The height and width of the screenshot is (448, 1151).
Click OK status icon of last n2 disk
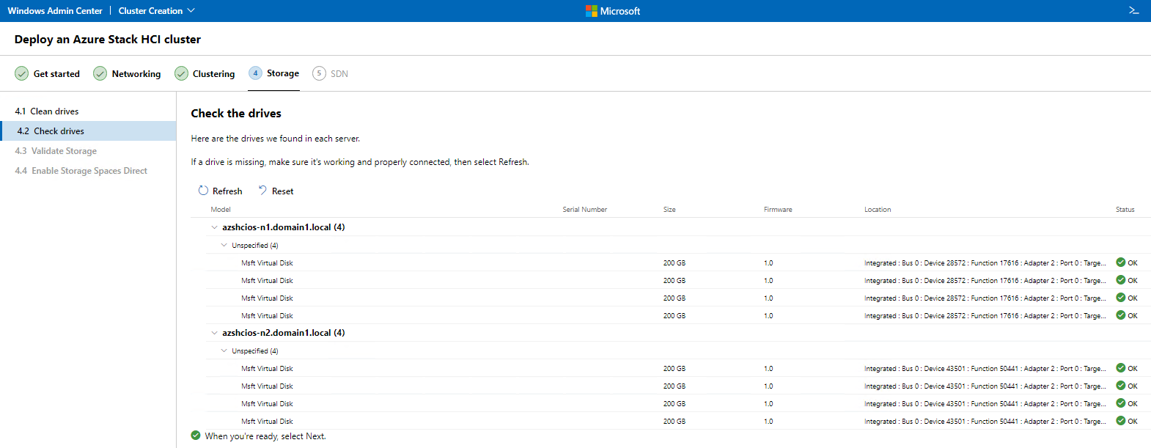pyautogui.click(x=1120, y=421)
